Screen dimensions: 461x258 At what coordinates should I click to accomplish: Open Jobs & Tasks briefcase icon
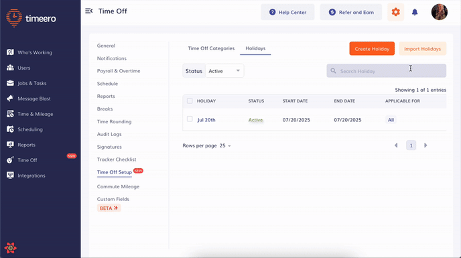tap(10, 83)
